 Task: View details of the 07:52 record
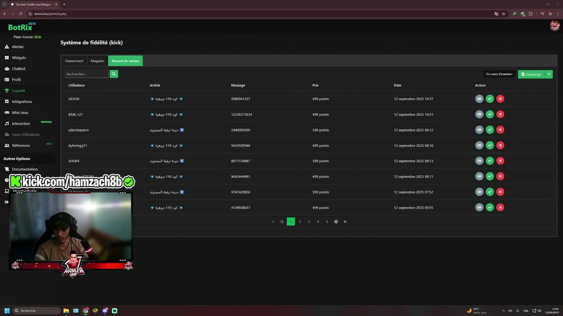tap(479, 192)
